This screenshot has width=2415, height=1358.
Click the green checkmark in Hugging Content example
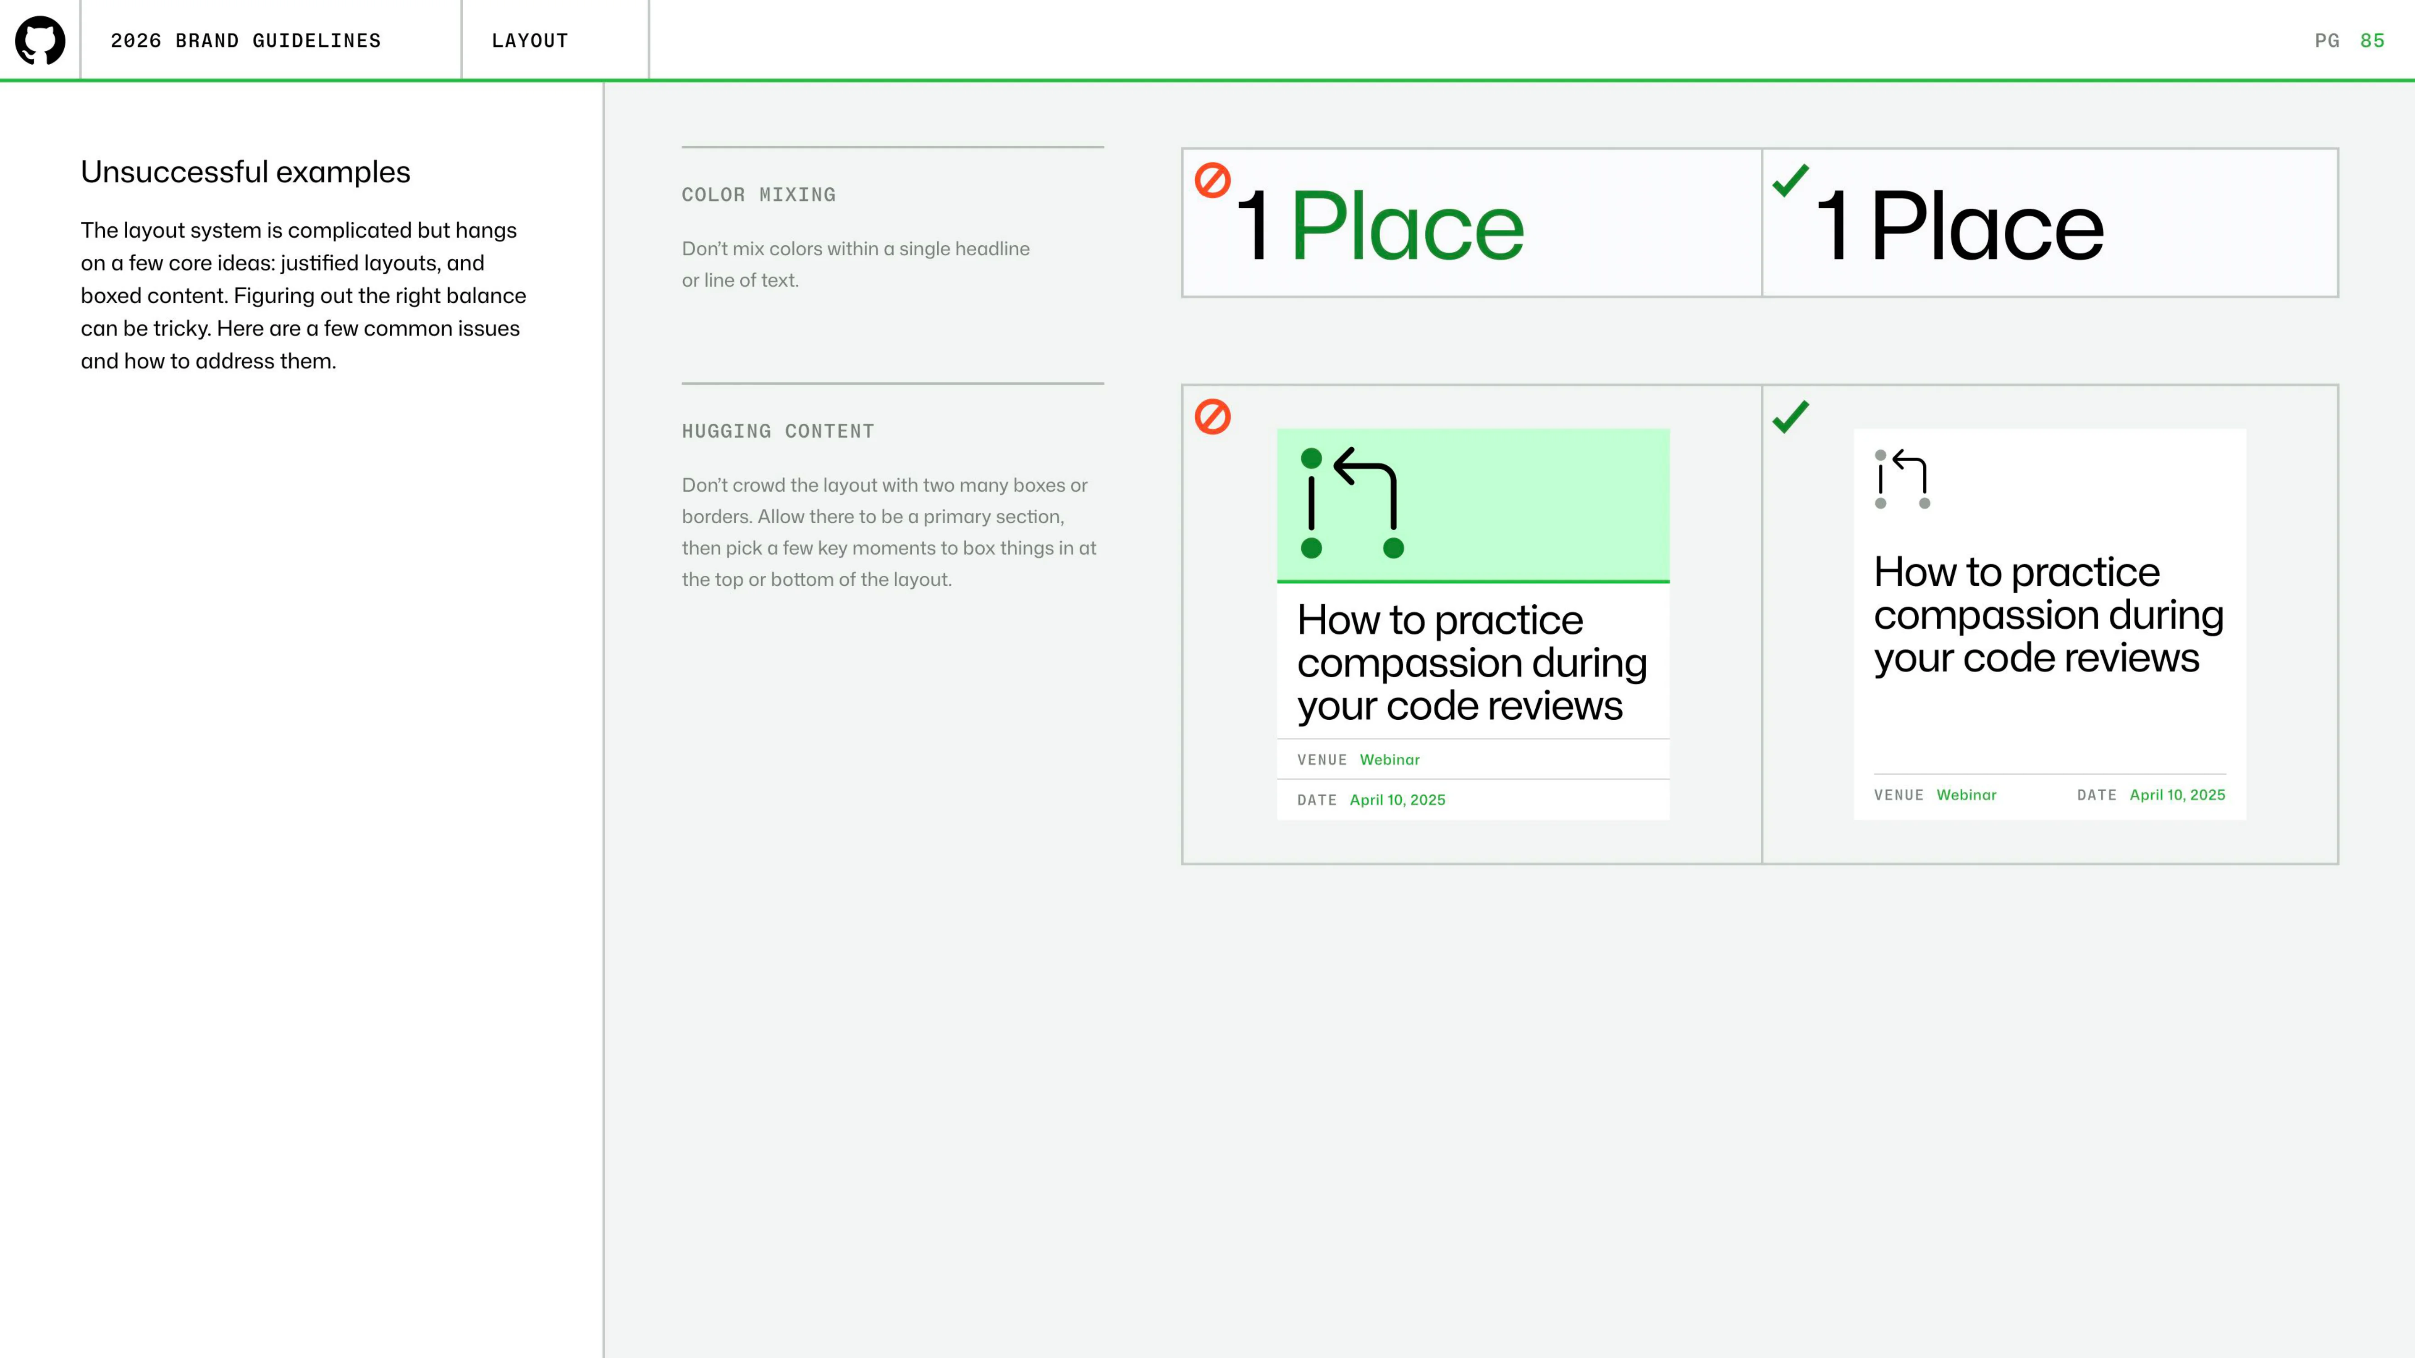click(x=1791, y=416)
